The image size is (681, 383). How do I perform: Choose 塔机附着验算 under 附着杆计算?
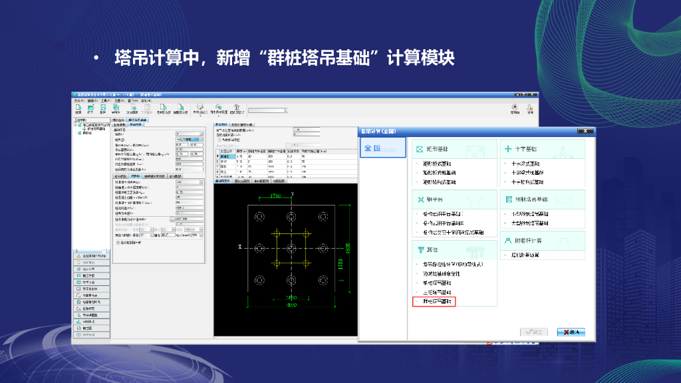525,255
